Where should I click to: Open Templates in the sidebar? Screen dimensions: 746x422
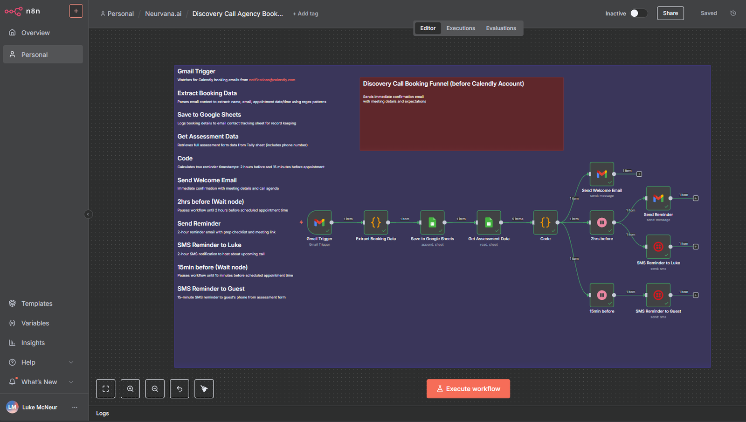pos(37,304)
